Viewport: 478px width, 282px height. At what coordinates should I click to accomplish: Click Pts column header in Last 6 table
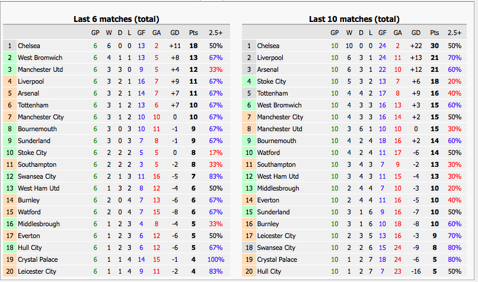193,33
